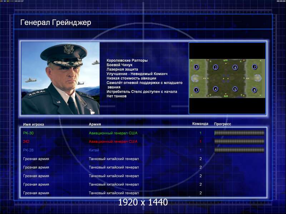Click the '00:00:00' timer in the corner
The height and width of the screenshot is (214, 286).
pyautogui.click(x=281, y=1)
